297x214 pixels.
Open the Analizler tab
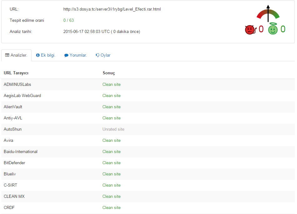[17, 55]
